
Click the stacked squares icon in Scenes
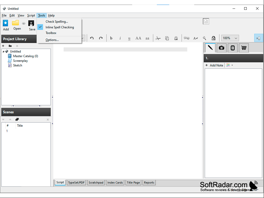coord(17,119)
